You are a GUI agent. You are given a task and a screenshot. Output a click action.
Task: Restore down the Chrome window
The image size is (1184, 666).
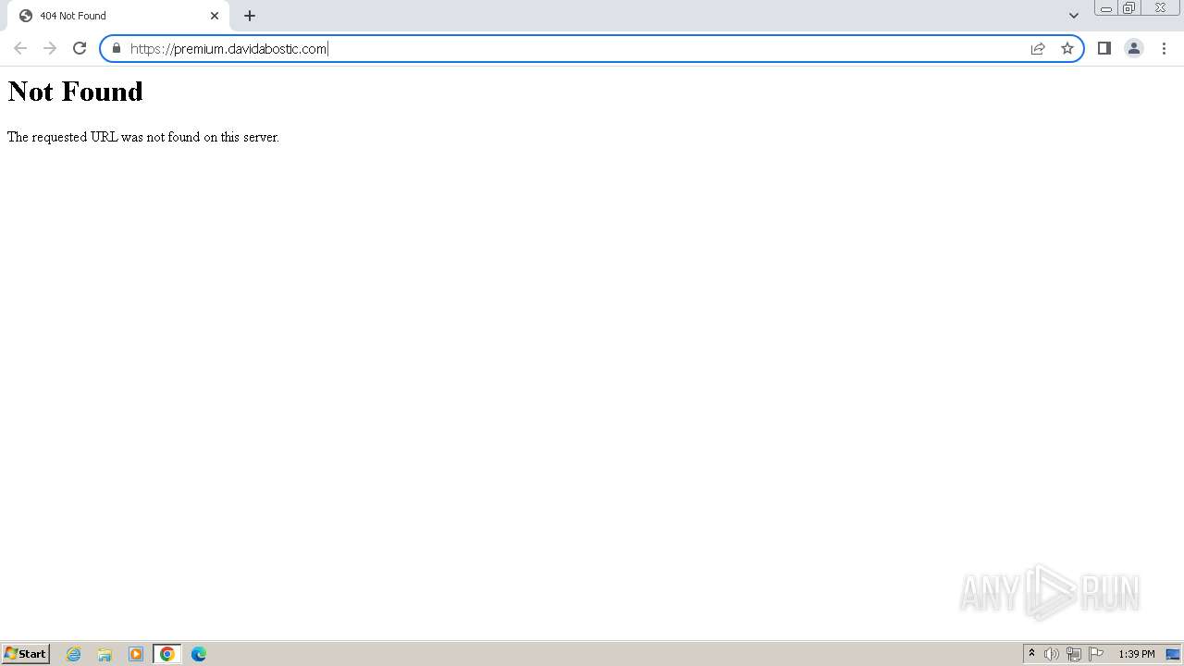coord(1129,8)
